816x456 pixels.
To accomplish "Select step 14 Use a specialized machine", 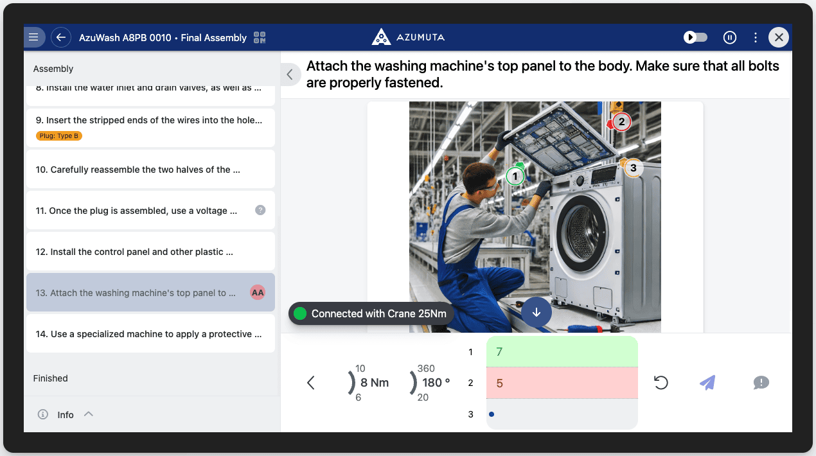I will coord(150,334).
